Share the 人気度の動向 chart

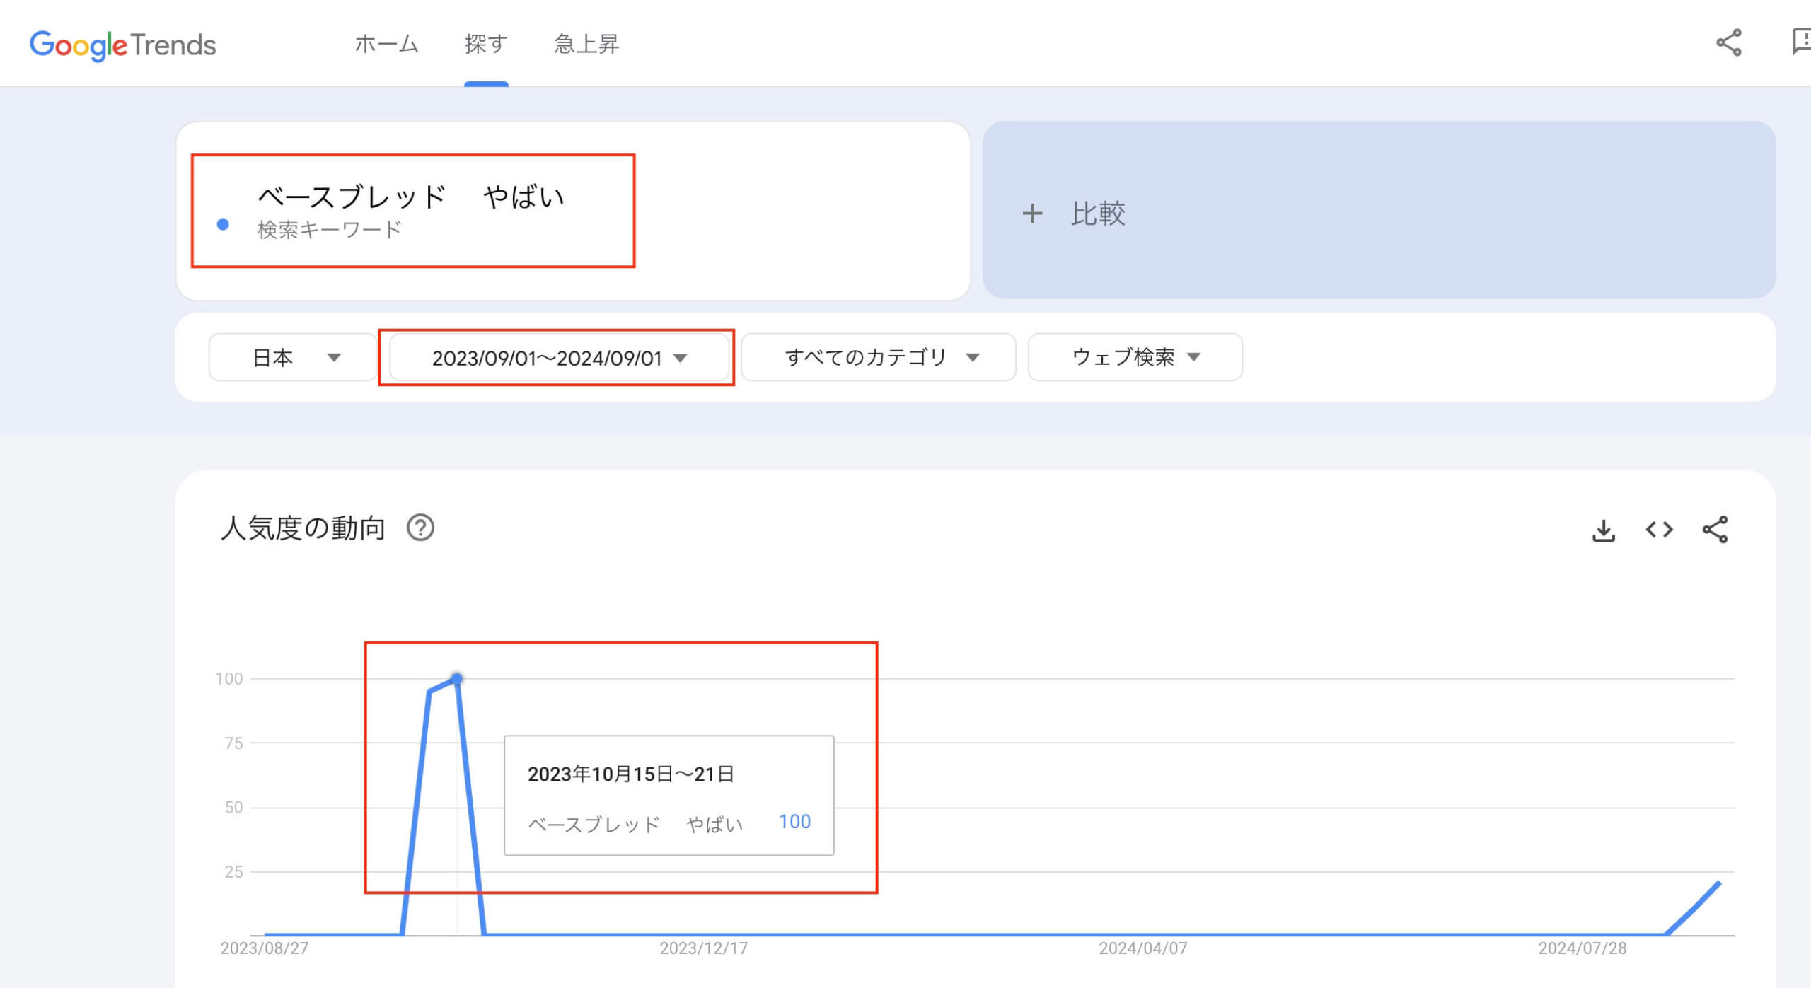pos(1715,530)
